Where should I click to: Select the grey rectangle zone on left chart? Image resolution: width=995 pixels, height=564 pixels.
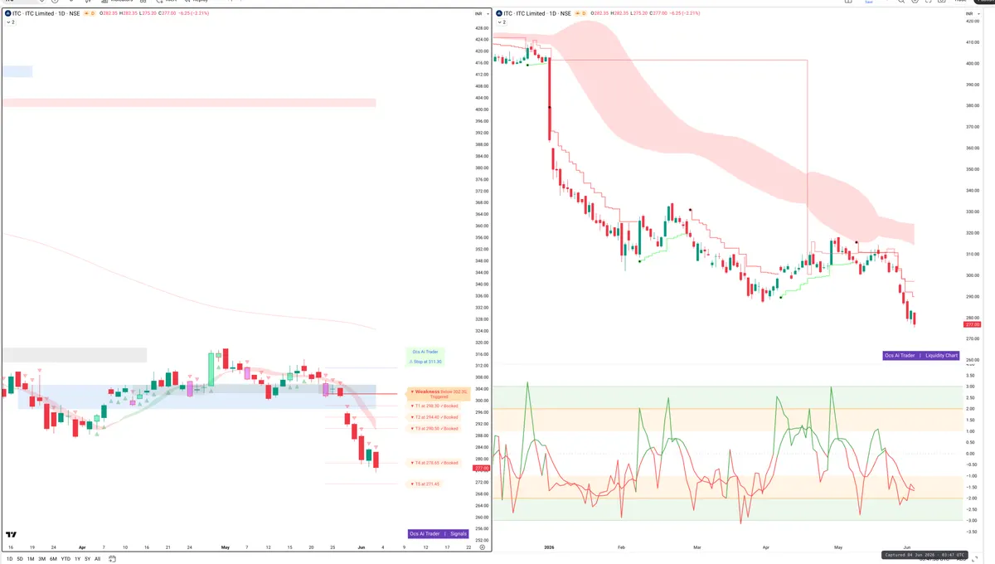click(x=74, y=354)
